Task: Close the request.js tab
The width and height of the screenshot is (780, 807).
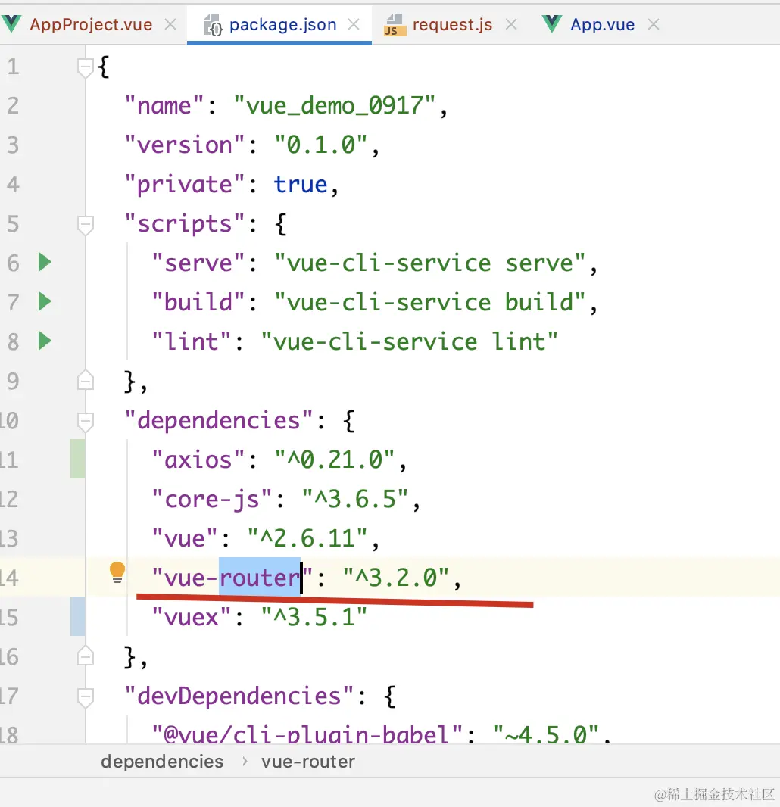Action: click(x=510, y=24)
